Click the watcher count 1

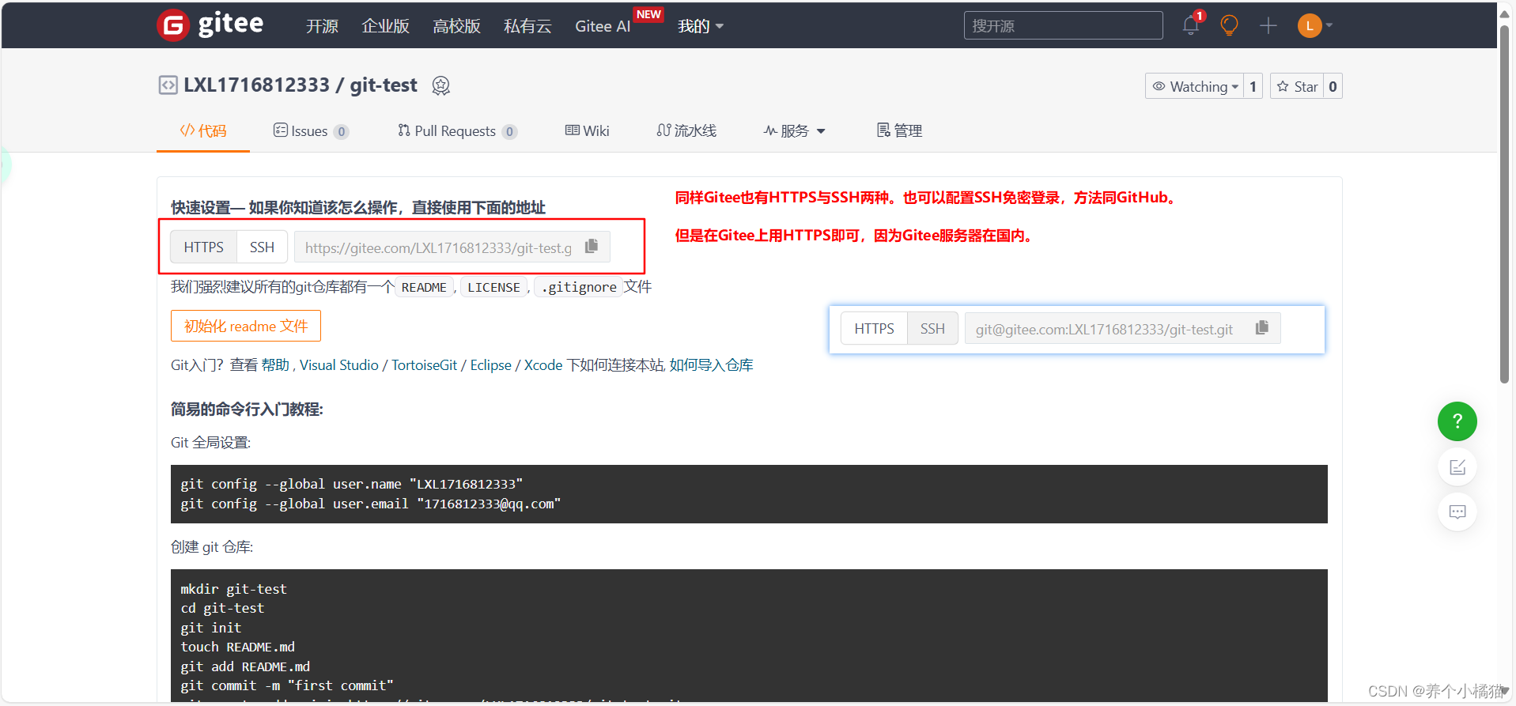click(1253, 86)
